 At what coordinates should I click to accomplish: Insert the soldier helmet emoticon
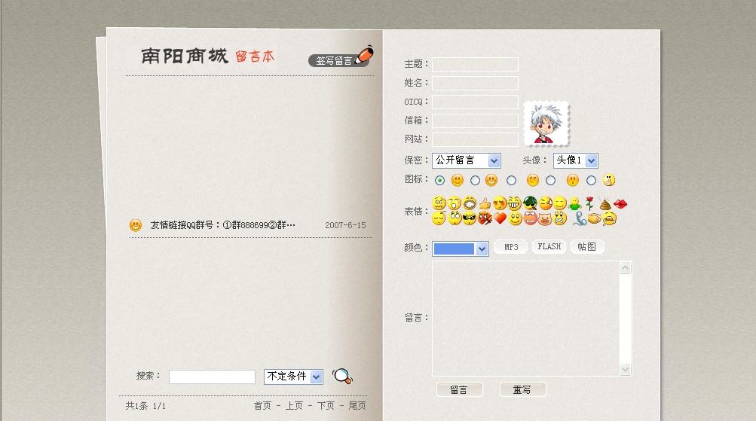point(531,203)
